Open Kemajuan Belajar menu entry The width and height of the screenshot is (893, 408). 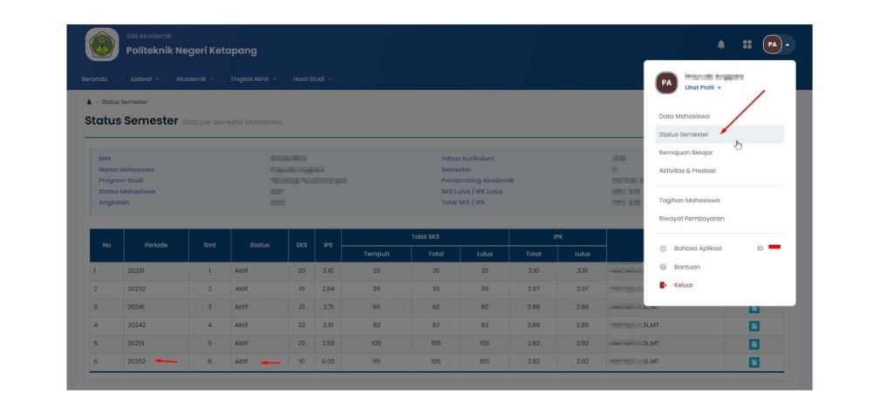685,153
